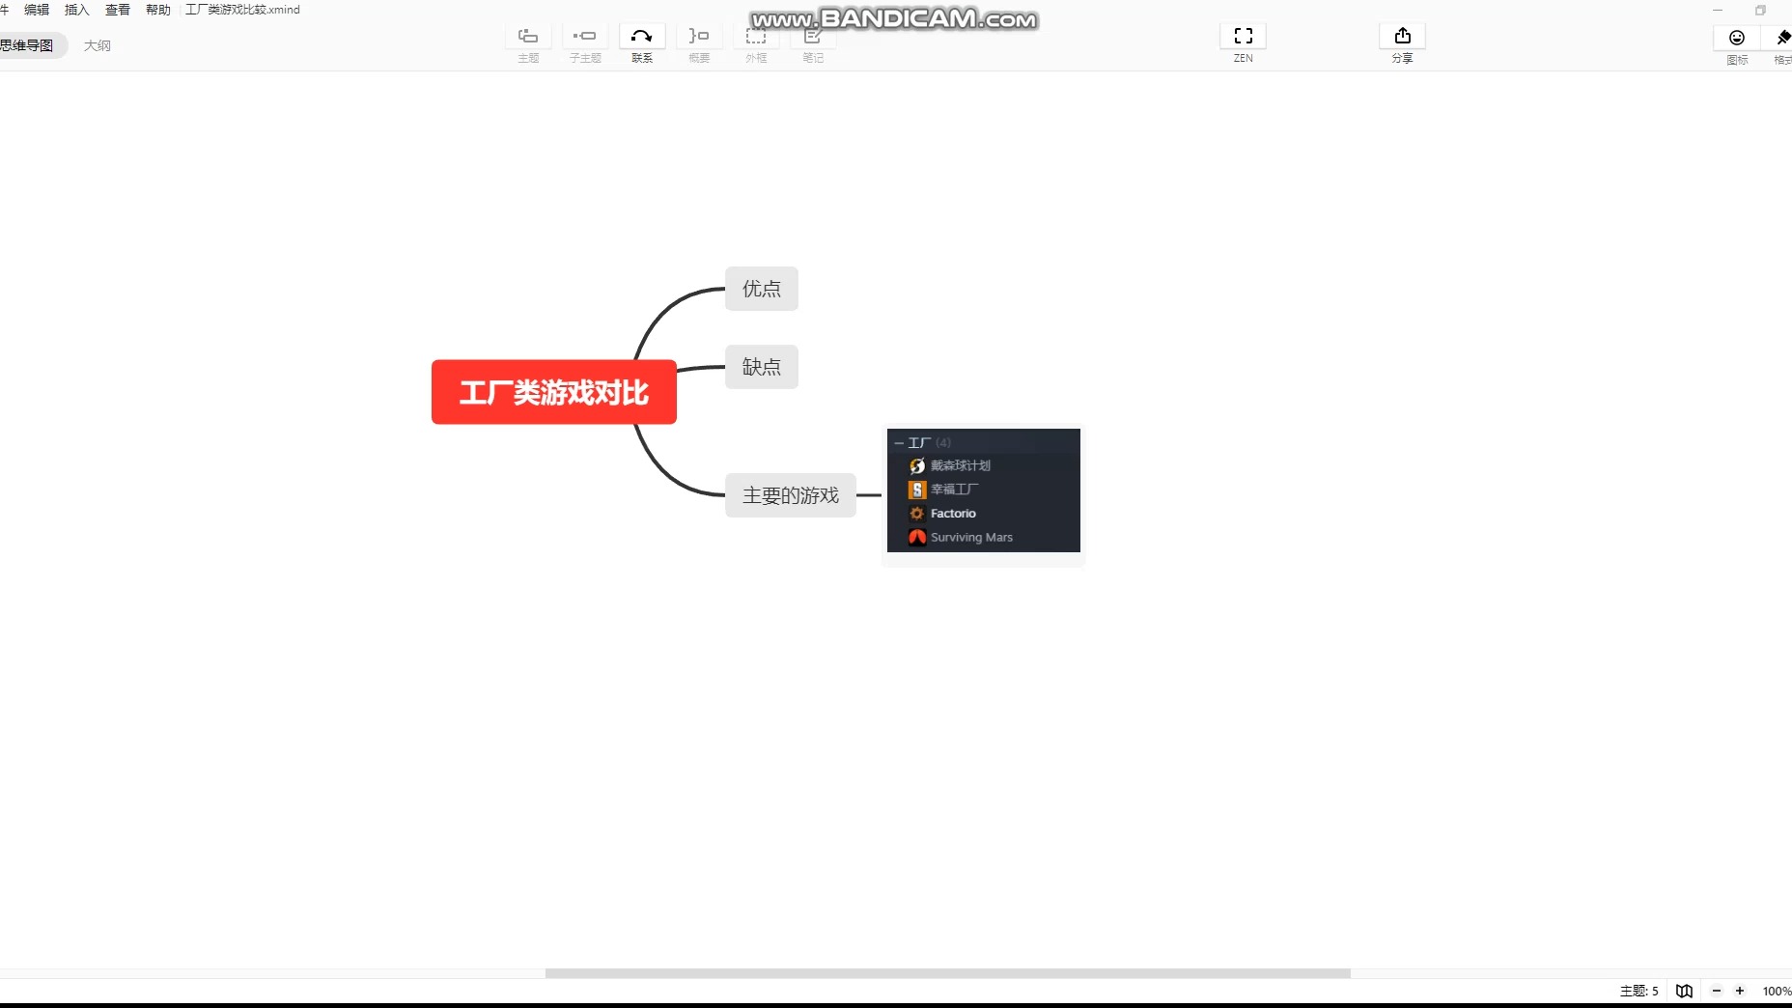Select the 优点 topic node
Image resolution: width=1792 pixels, height=1008 pixels.
click(x=762, y=289)
